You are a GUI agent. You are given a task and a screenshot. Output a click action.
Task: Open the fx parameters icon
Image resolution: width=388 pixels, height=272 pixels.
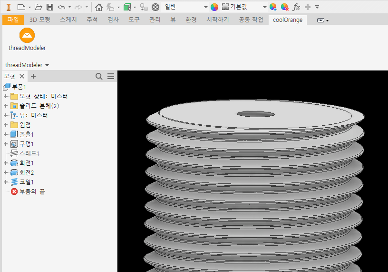[296, 7]
